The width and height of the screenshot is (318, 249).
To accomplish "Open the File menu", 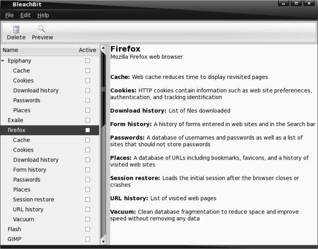I will click(10, 15).
